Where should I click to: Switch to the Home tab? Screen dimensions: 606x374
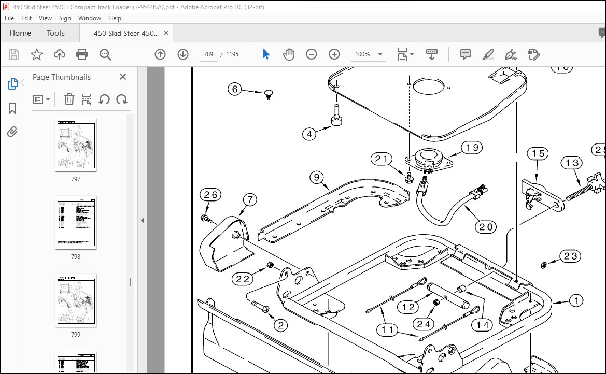coord(20,33)
